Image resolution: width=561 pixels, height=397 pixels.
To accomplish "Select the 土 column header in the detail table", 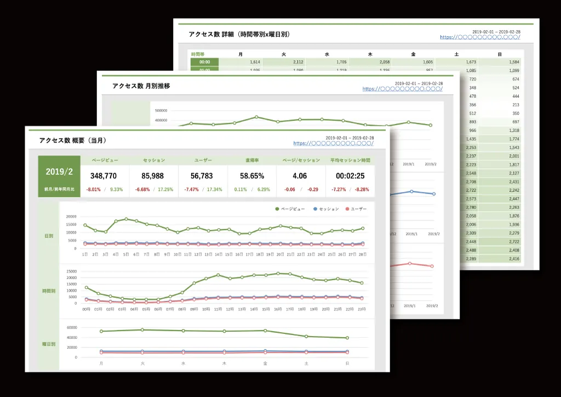I will [456, 54].
